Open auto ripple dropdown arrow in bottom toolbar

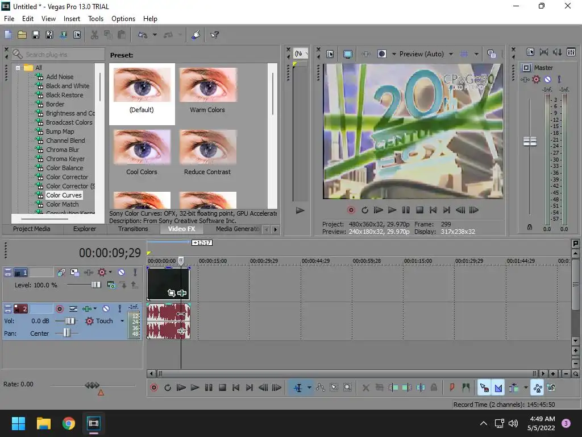coord(526,388)
